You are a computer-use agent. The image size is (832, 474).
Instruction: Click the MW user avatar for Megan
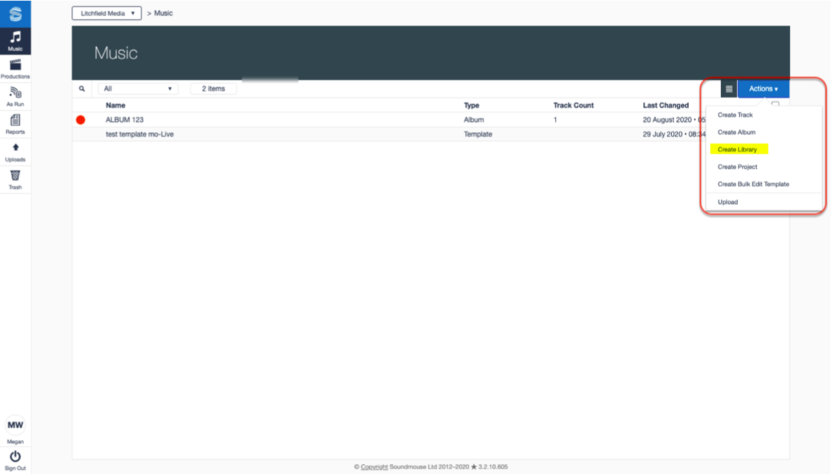(15, 425)
